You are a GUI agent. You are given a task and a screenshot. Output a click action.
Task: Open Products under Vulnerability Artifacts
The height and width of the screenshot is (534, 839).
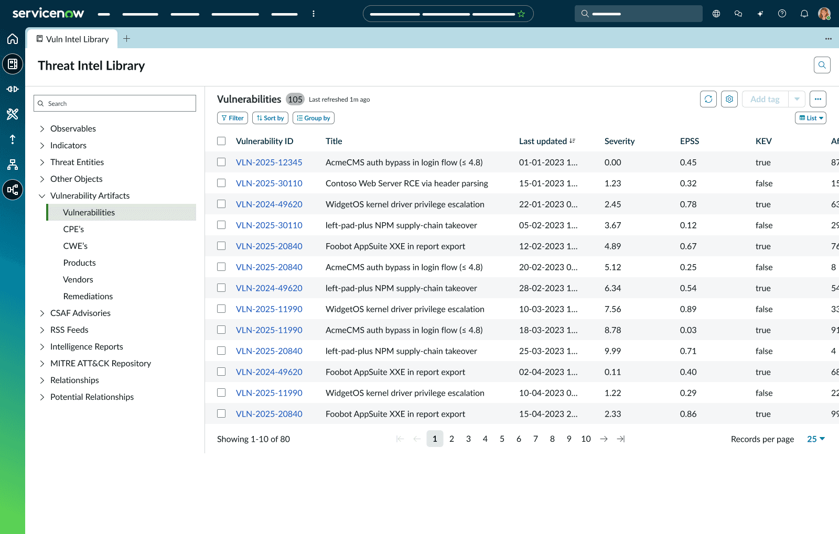point(80,263)
